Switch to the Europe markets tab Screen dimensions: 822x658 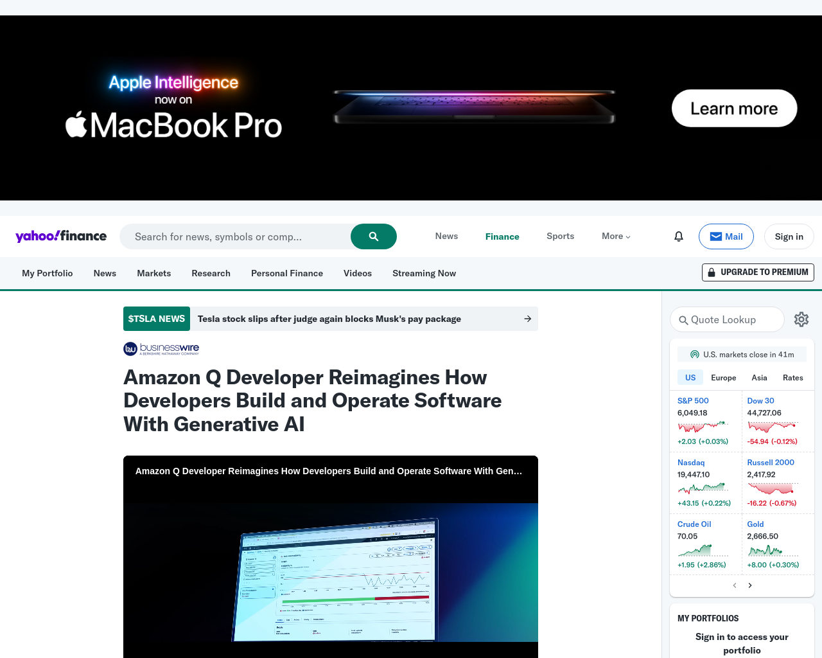724,377
